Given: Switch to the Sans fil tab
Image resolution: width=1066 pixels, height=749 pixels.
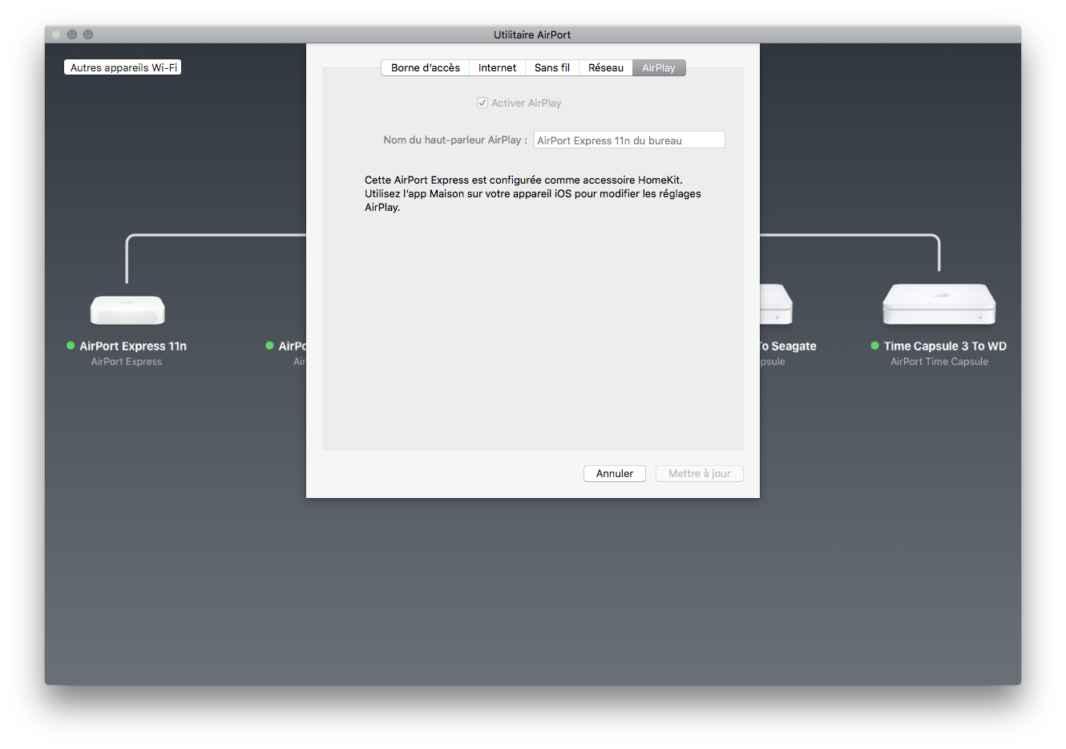Looking at the screenshot, I should click(x=552, y=68).
